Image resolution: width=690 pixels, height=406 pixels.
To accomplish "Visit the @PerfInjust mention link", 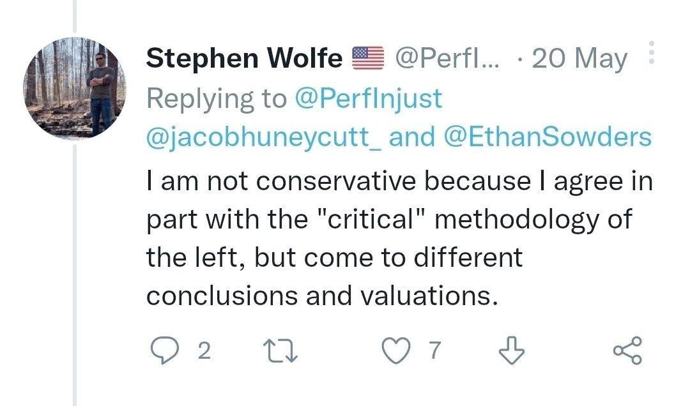I will 369,98.
